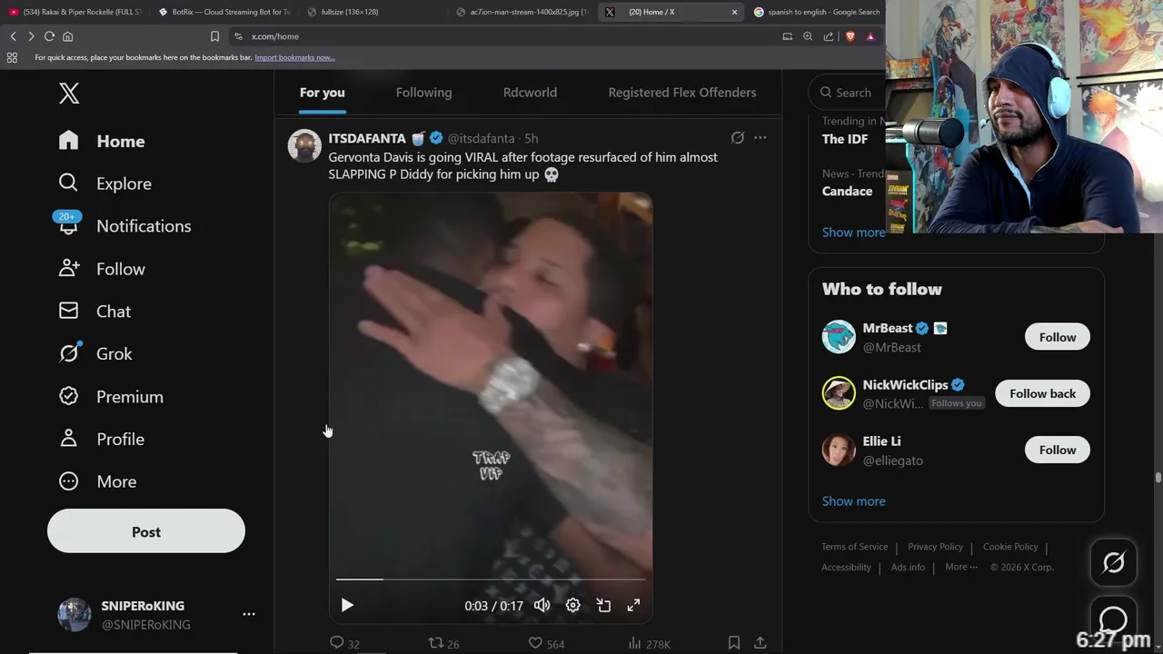The width and height of the screenshot is (1163, 654).
Task: Open Cookie Policy link
Action: coord(1010,547)
